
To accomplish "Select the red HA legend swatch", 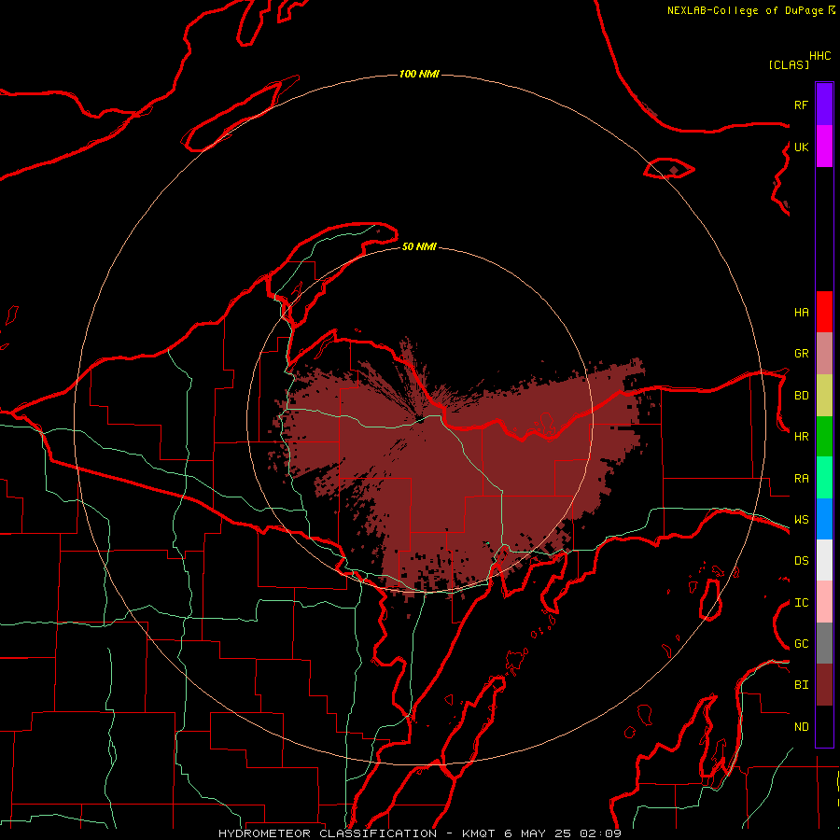I will click(824, 312).
